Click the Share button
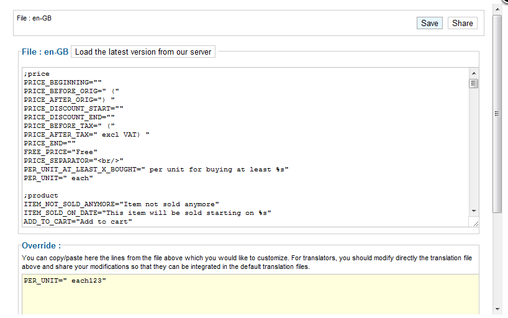Screen dimensions: 508x318 click(462, 23)
